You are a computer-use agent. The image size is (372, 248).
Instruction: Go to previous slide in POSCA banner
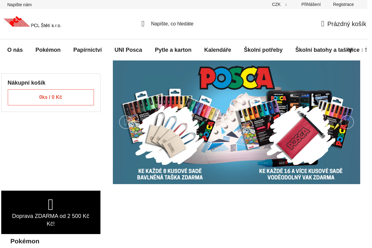[x=126, y=122]
